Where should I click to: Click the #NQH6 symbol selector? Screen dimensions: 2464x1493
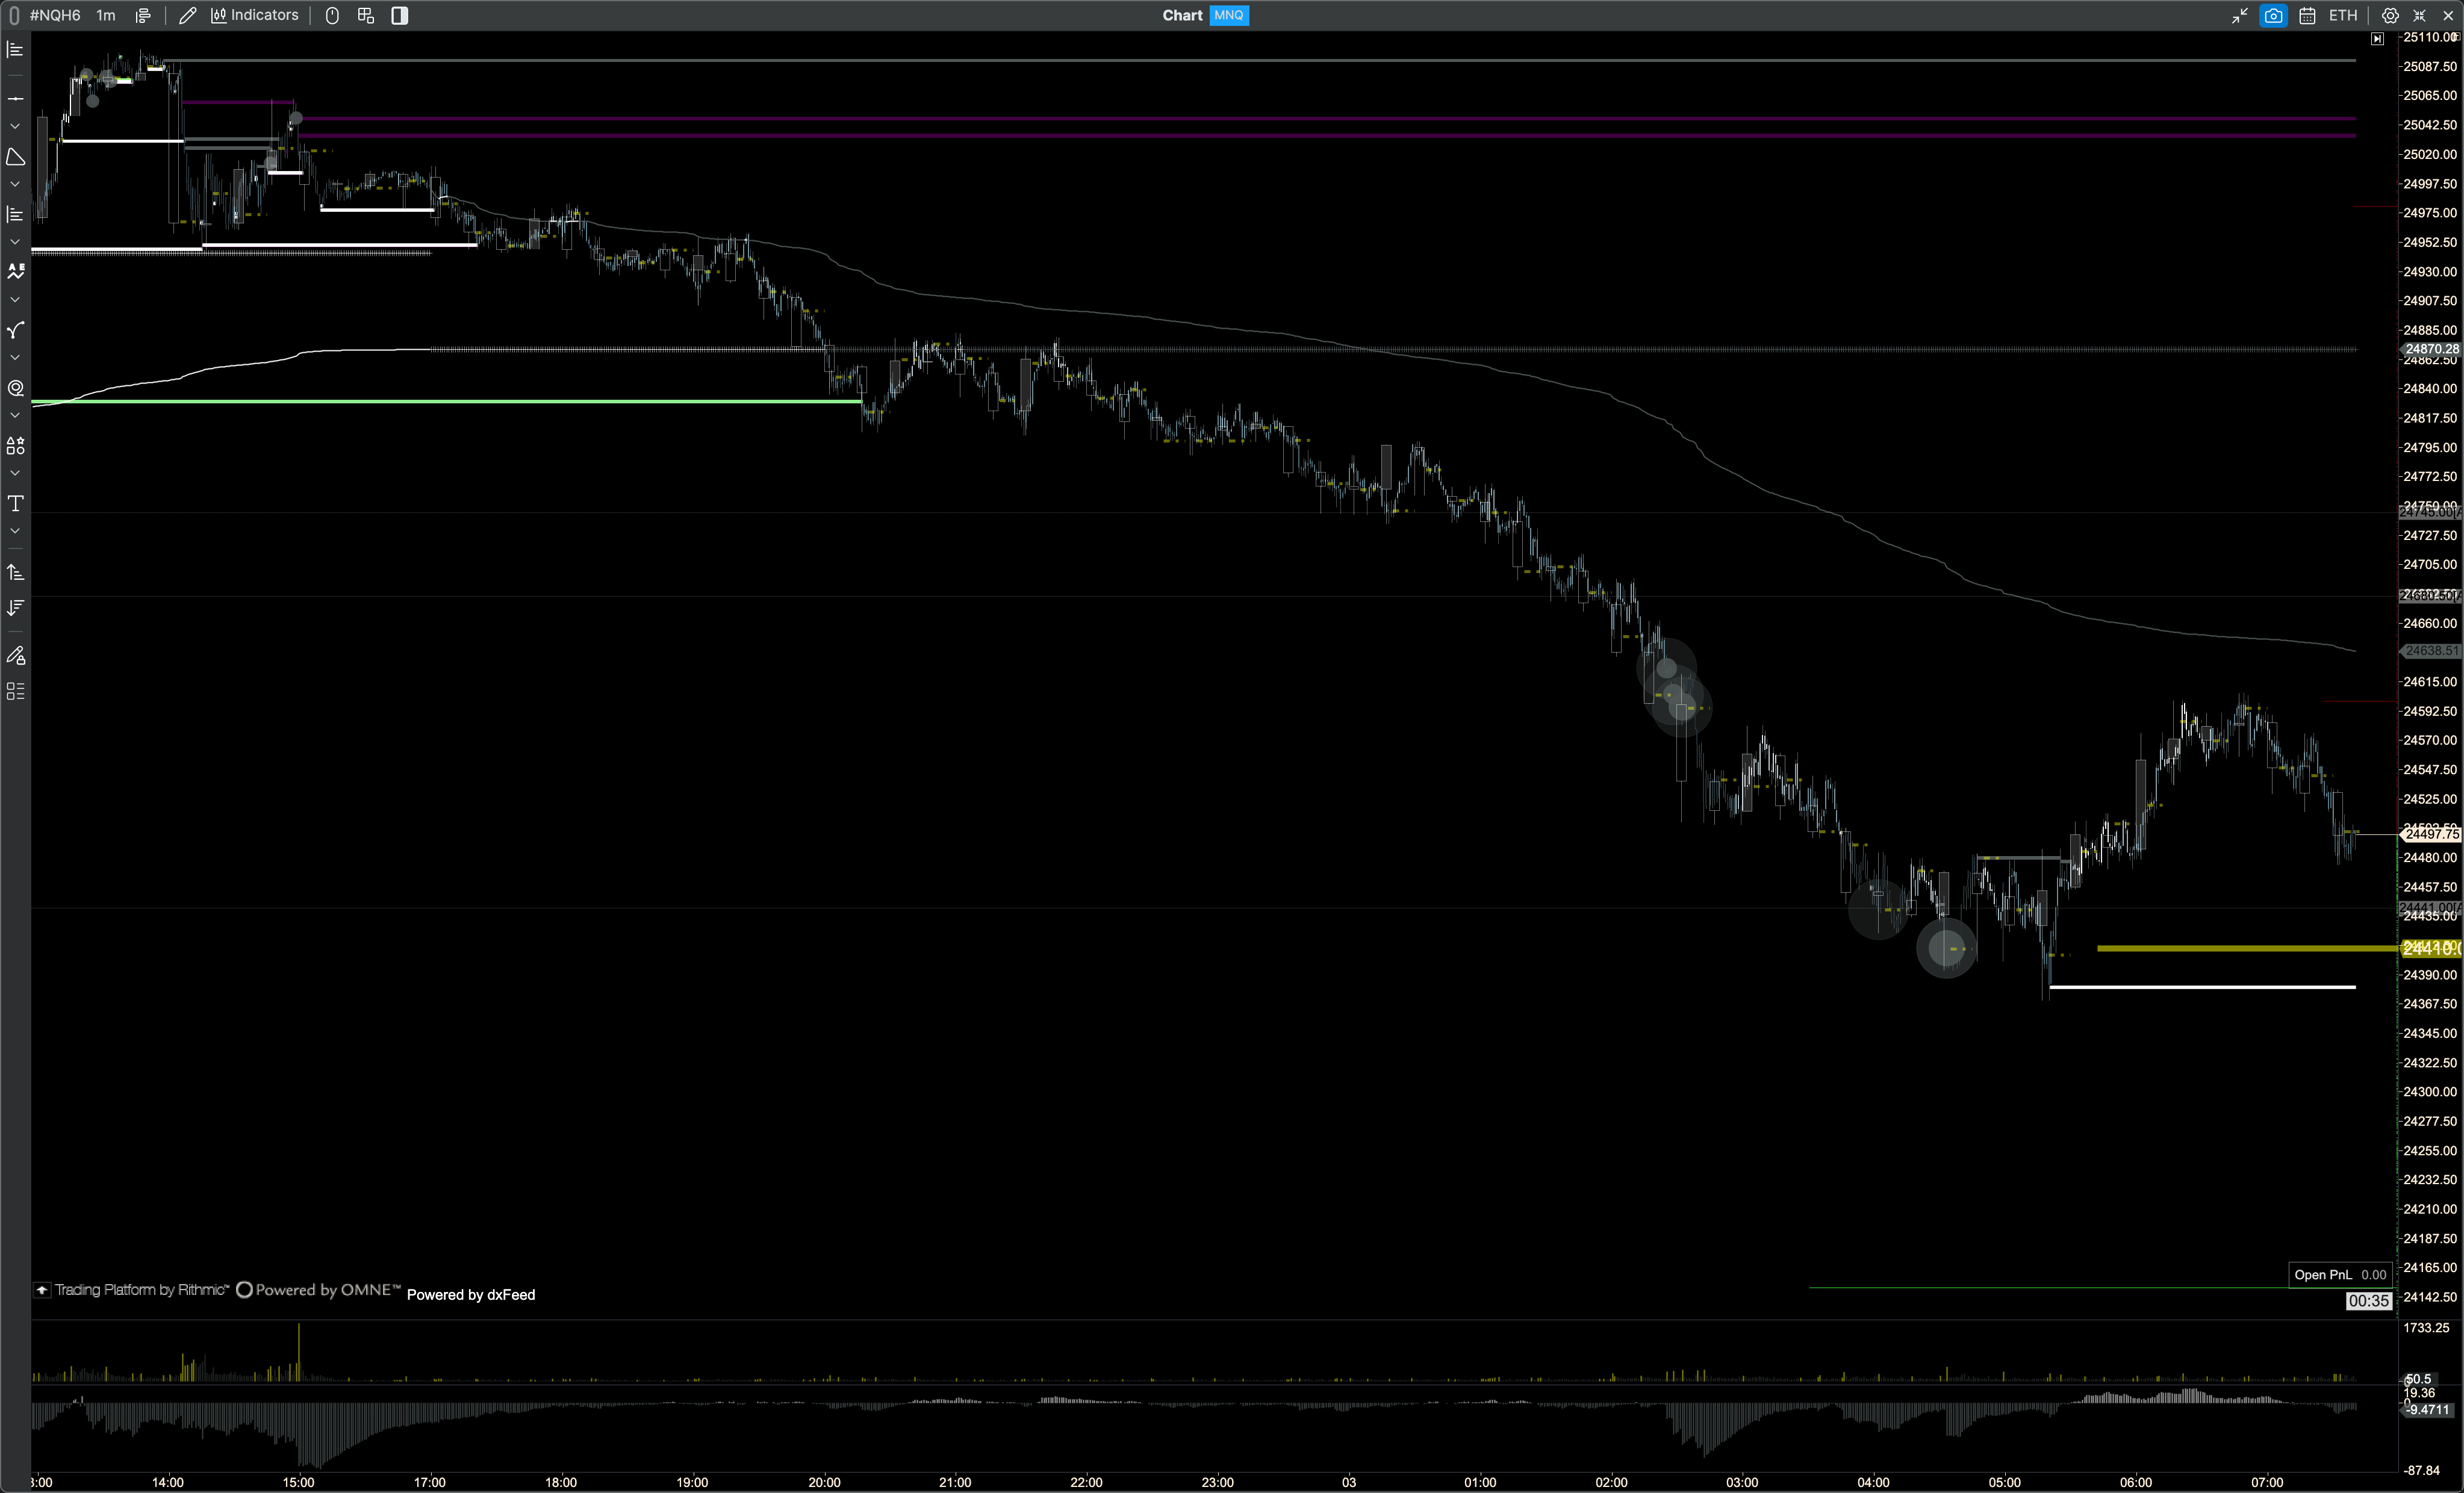pos(54,15)
